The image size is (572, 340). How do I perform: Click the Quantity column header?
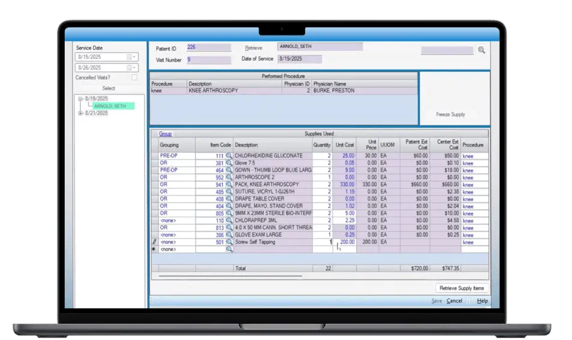[322, 145]
